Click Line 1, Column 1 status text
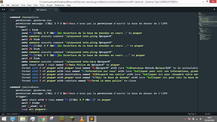Screen dimensions: 217x122 pos(13,114)
